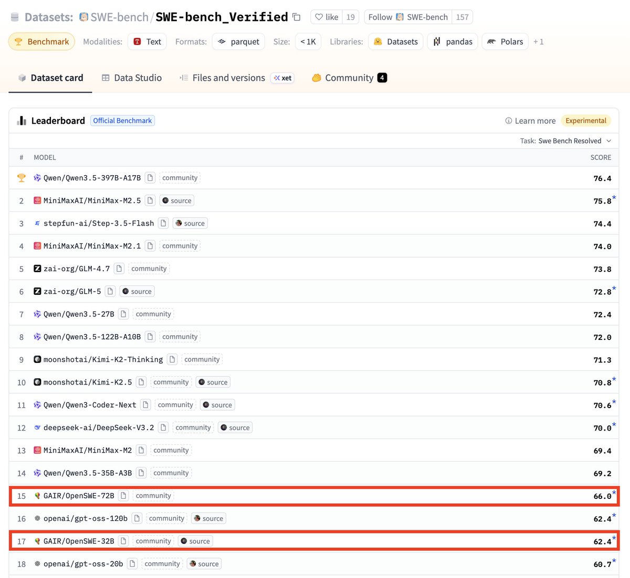This screenshot has width=630, height=578.
Task: Click the source tag on the GLM-5 row
Action: 137,291
